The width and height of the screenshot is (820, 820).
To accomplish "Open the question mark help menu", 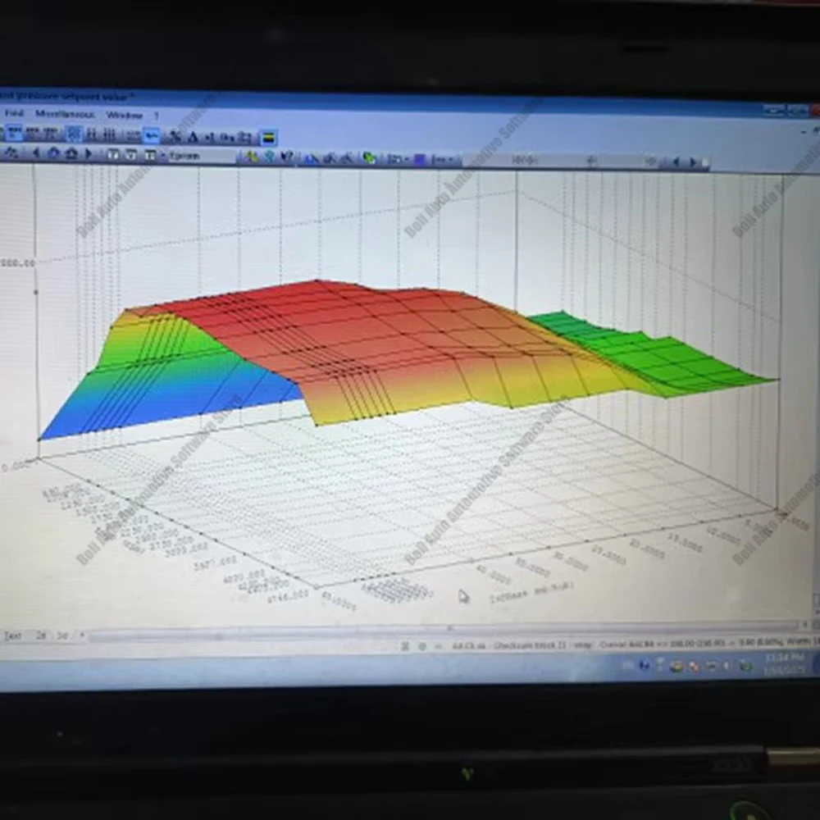I will [x=157, y=116].
